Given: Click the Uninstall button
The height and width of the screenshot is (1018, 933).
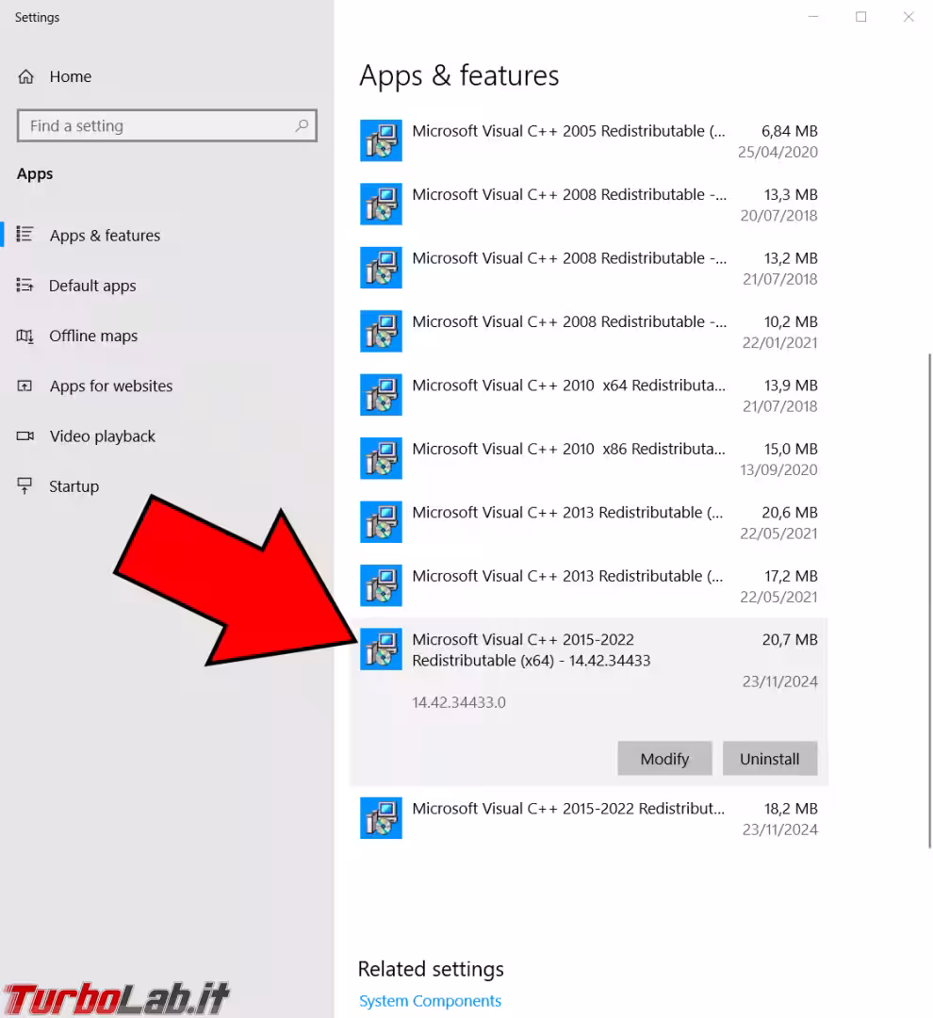Looking at the screenshot, I should [x=770, y=758].
